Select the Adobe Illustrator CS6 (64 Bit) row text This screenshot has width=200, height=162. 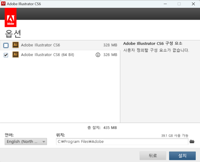[47, 55]
